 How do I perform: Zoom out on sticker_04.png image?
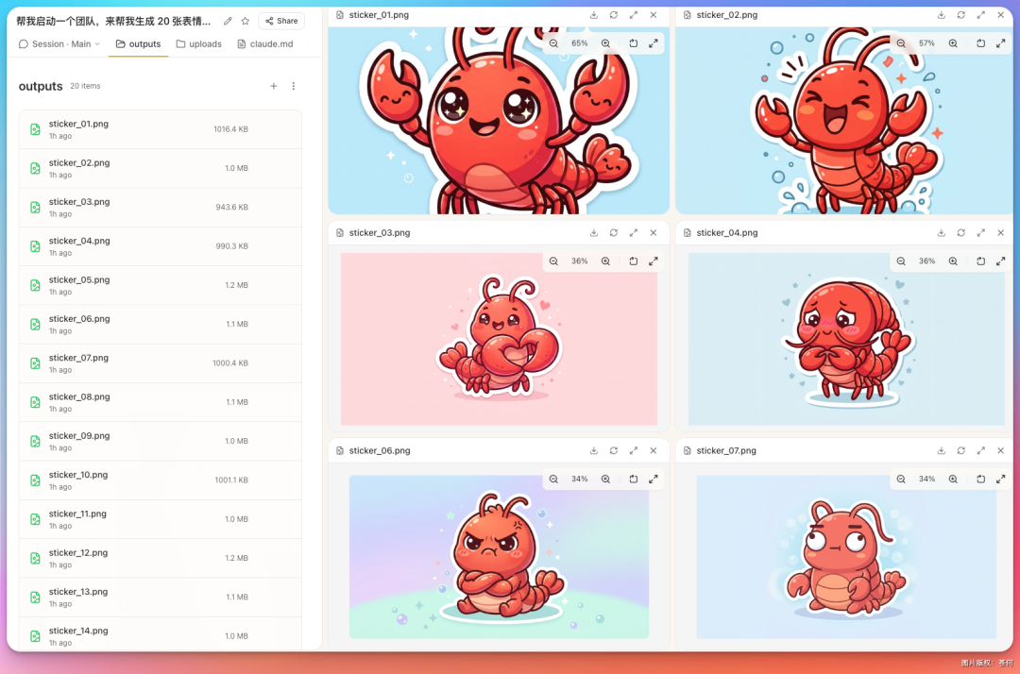[x=900, y=261]
